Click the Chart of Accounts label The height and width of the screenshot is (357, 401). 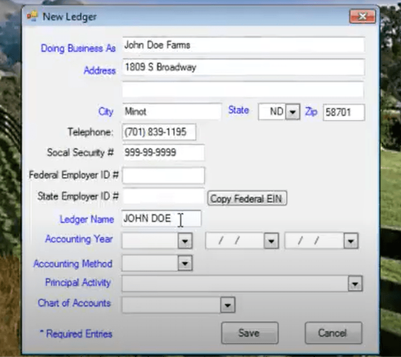[74, 303]
